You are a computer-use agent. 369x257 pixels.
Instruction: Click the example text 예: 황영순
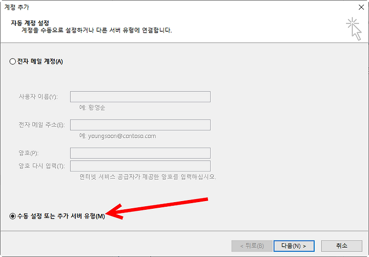tap(92, 108)
